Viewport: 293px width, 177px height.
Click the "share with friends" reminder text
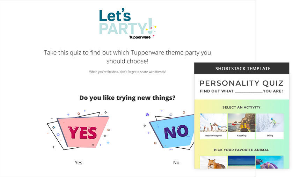click(x=127, y=72)
